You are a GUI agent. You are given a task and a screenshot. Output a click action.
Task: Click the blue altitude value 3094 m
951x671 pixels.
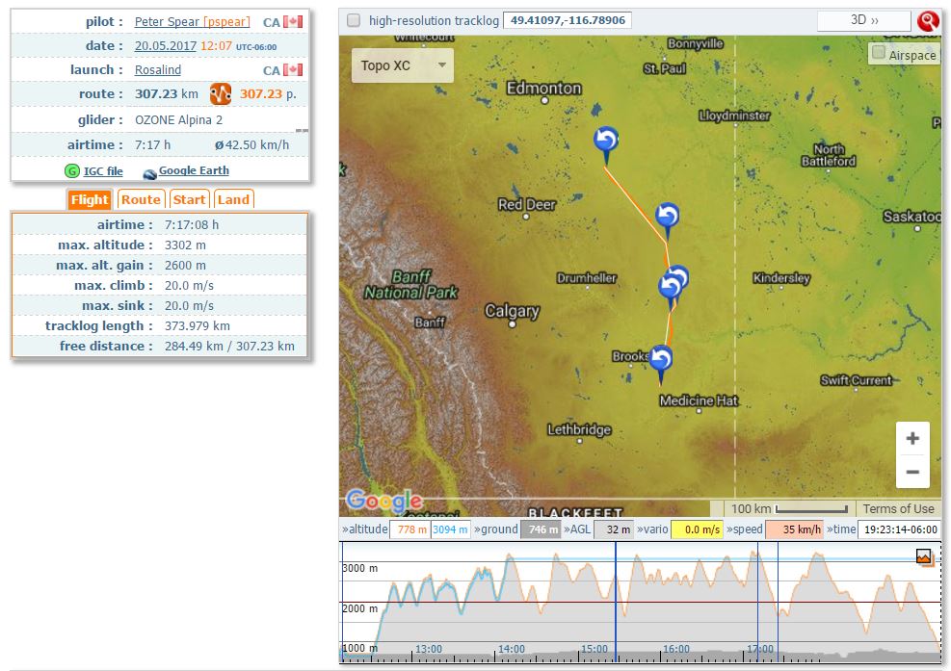pyautogui.click(x=450, y=529)
